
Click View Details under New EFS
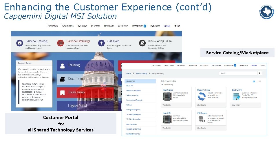(x=167, y=128)
